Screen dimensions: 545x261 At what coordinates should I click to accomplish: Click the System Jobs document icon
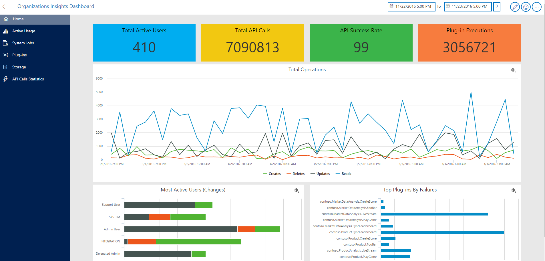[x=5, y=43]
